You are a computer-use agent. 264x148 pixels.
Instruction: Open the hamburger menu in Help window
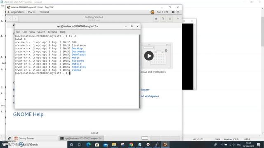click(170, 18)
